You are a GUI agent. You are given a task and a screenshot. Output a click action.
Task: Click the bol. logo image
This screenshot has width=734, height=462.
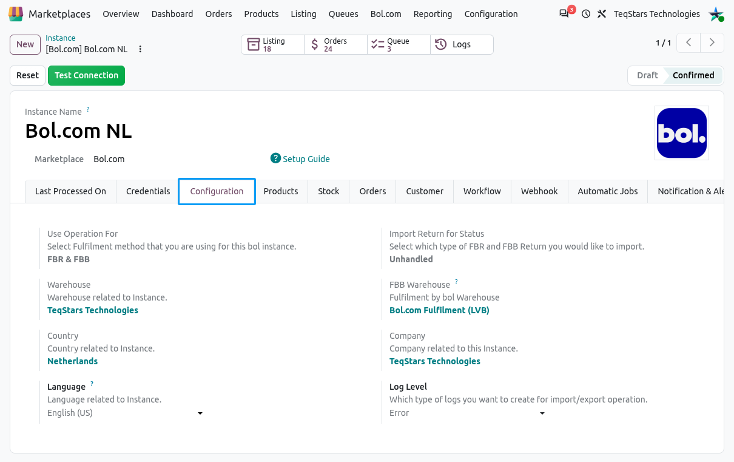(682, 133)
